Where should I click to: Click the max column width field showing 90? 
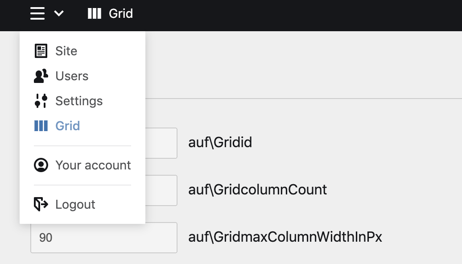pos(103,237)
